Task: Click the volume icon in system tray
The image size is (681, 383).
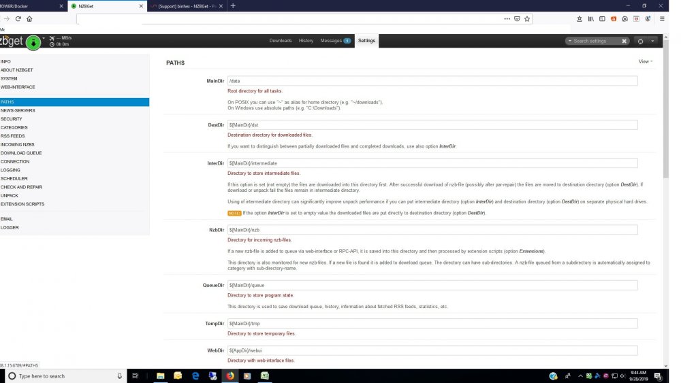Action: pos(622,376)
